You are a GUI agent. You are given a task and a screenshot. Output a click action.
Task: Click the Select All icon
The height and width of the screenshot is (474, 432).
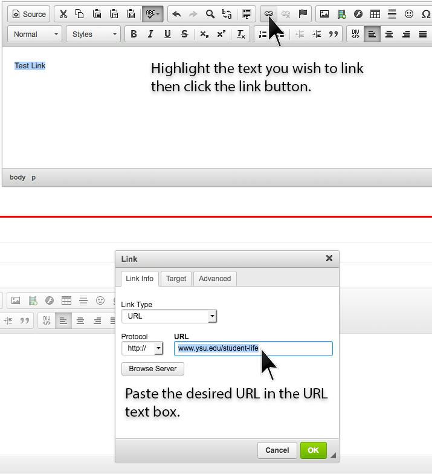click(247, 14)
